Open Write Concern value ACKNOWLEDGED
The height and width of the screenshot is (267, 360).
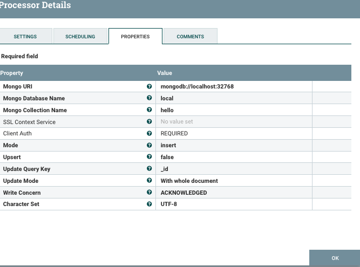click(x=233, y=193)
